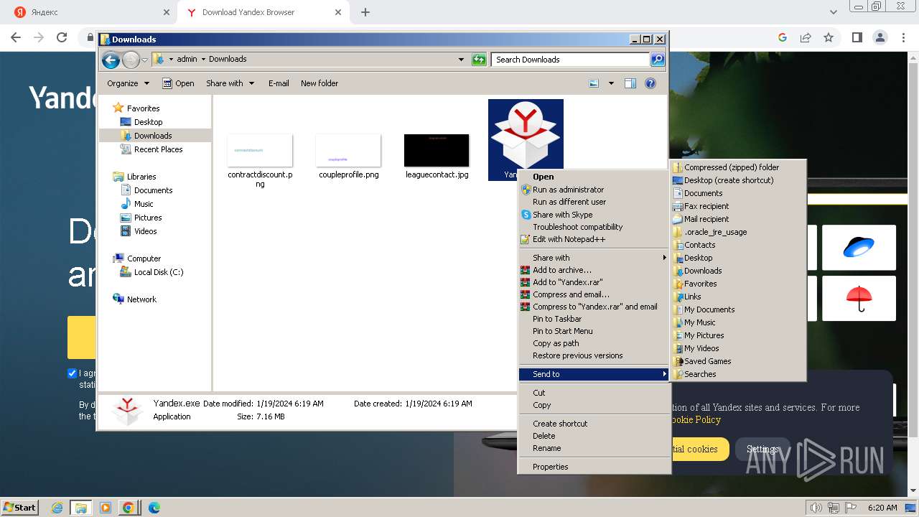
Task: Select coupleprofile.png thumbnail
Action: coord(348,151)
